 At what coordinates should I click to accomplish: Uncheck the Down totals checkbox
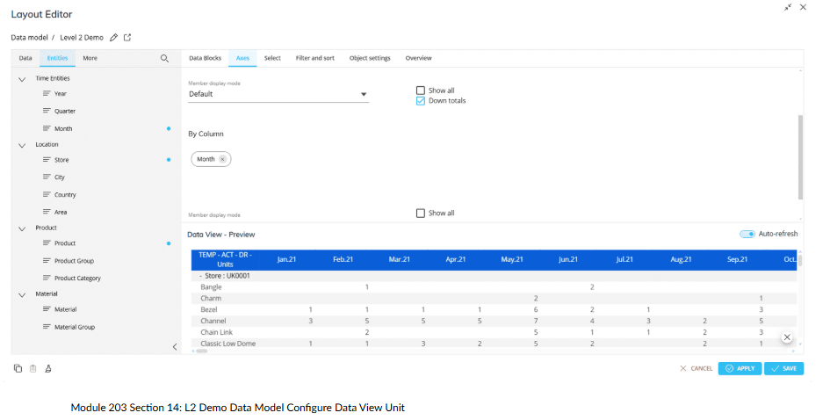421,101
